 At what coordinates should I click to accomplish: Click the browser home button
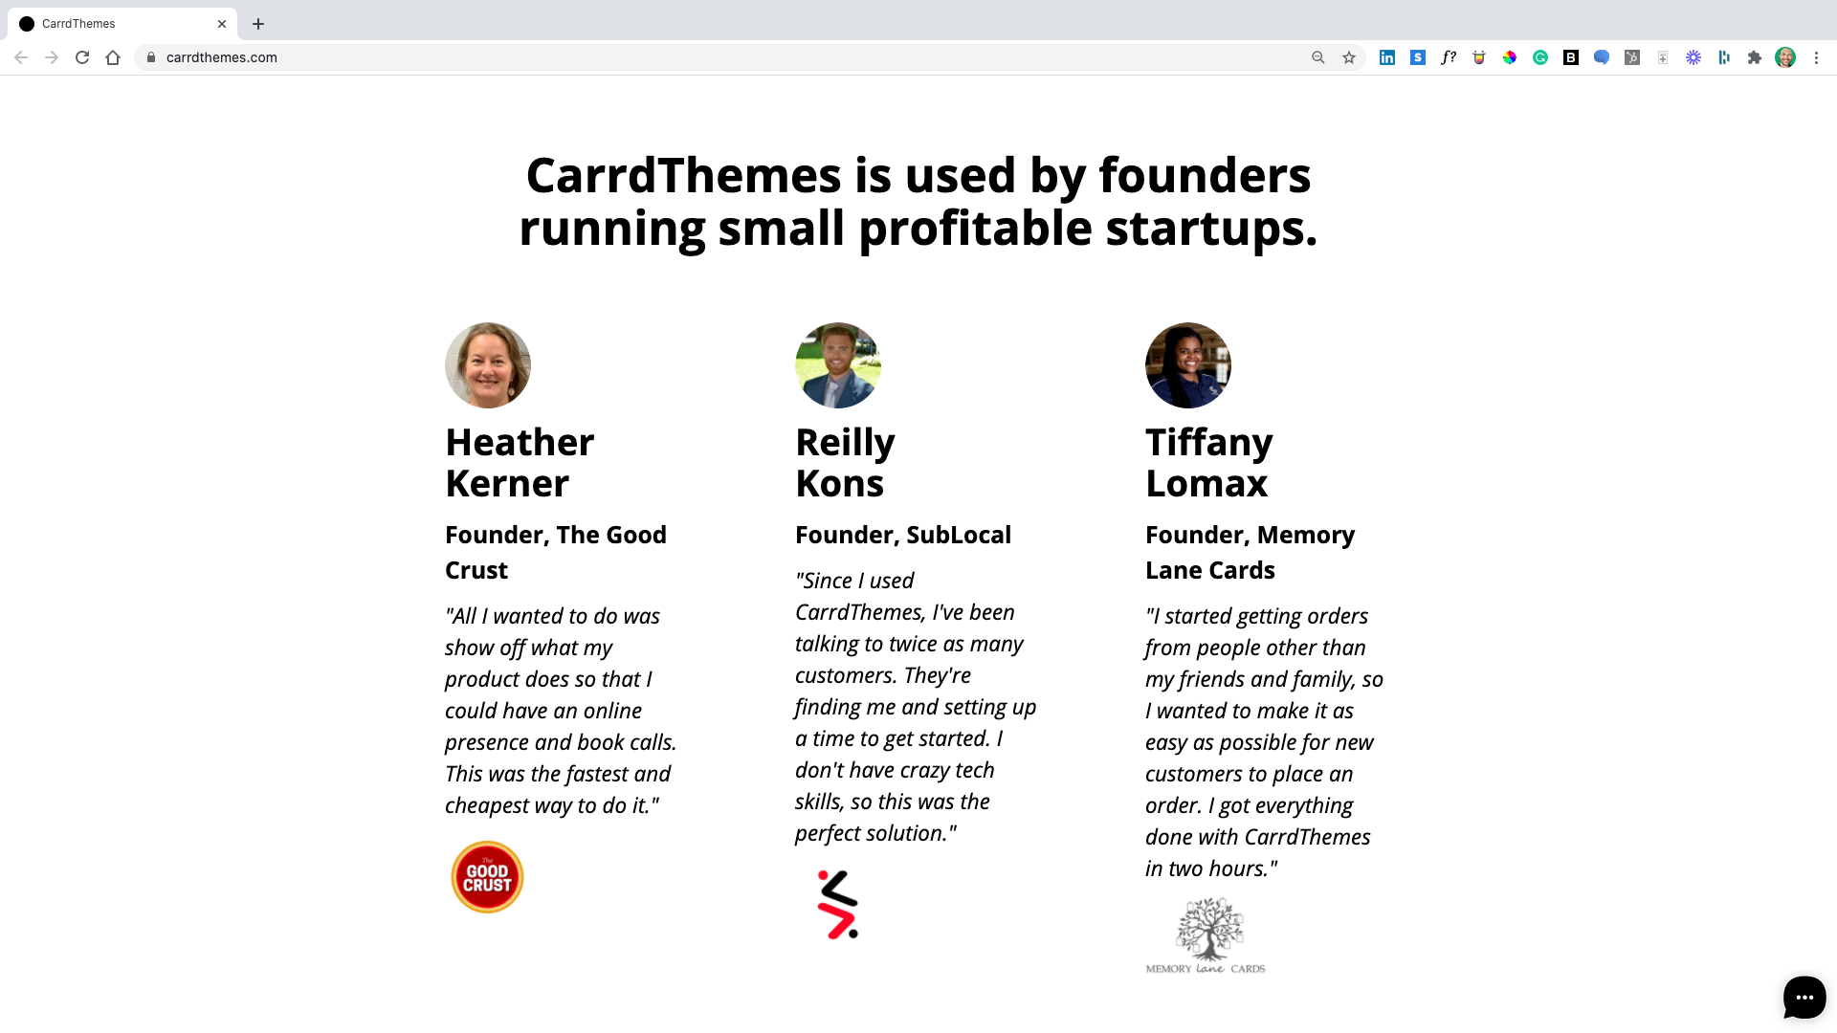tap(113, 57)
